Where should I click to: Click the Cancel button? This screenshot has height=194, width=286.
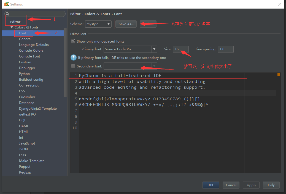pyautogui.click(x=231, y=185)
